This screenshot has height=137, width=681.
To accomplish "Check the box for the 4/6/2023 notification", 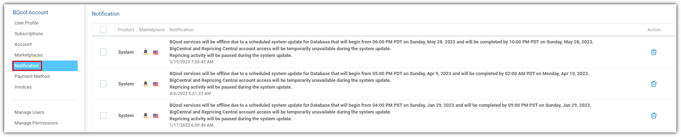I will coord(104,84).
